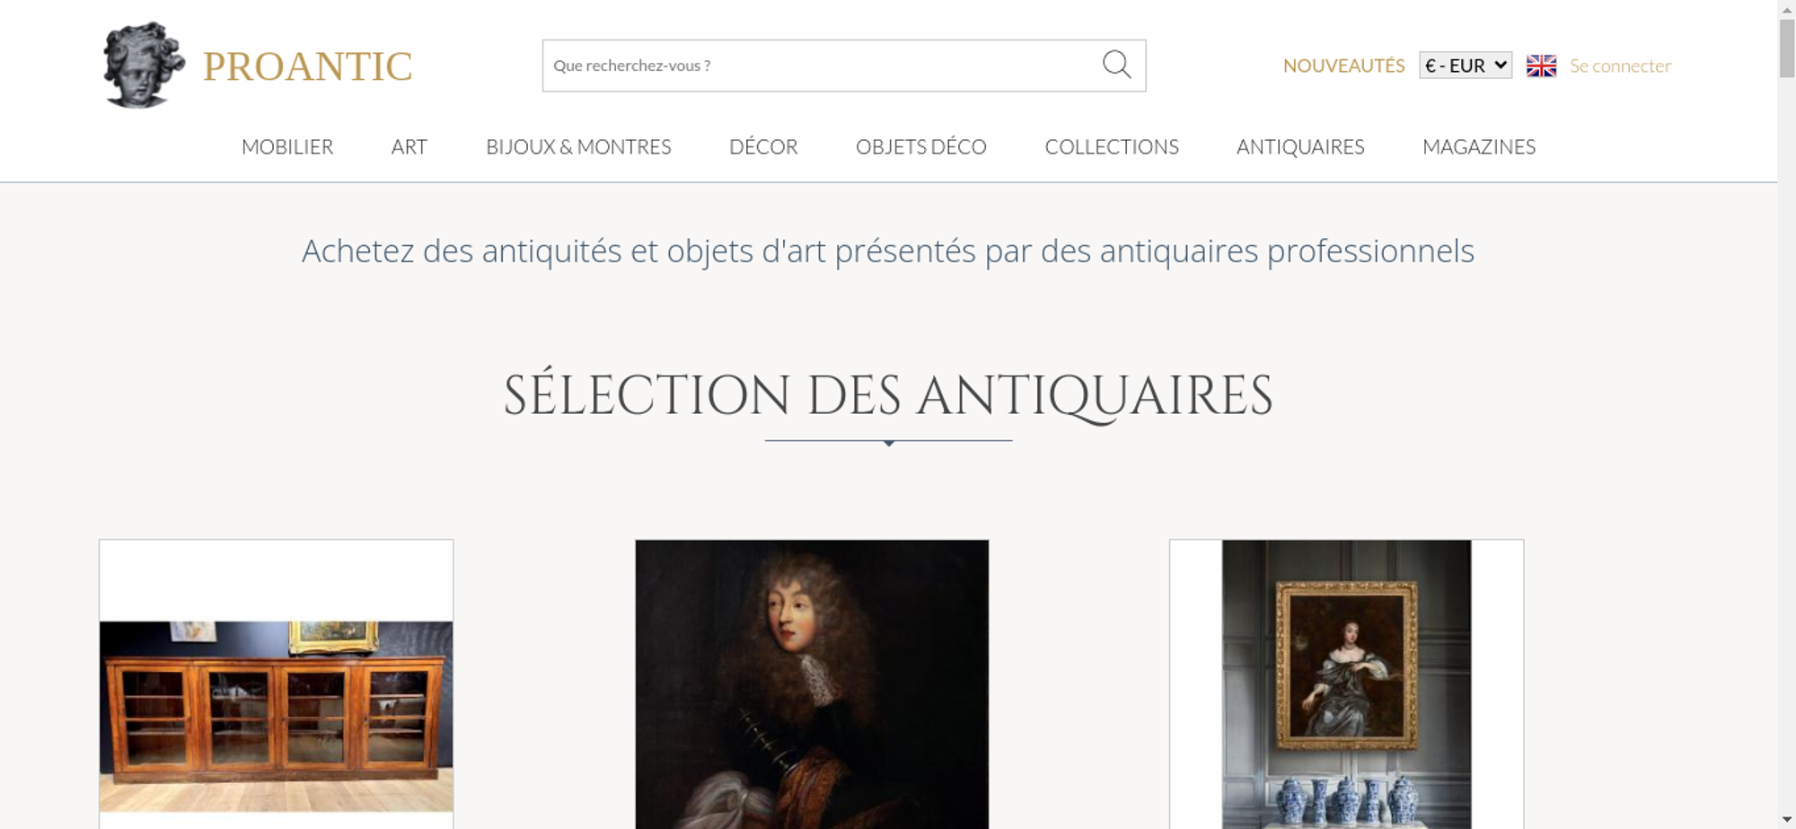Click the page vertical scrollbar thumb
Viewport: 1796px width, 829px height.
[x=1787, y=48]
